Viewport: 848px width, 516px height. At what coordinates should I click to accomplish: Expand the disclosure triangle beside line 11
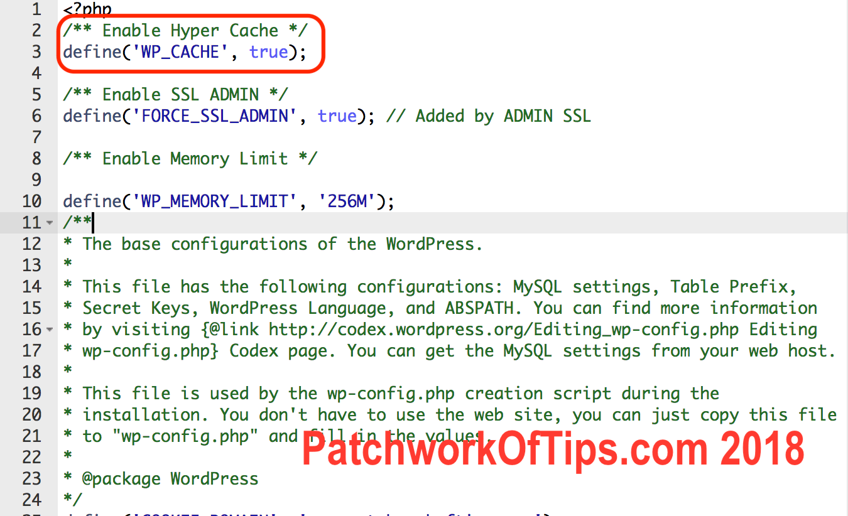coord(49,223)
